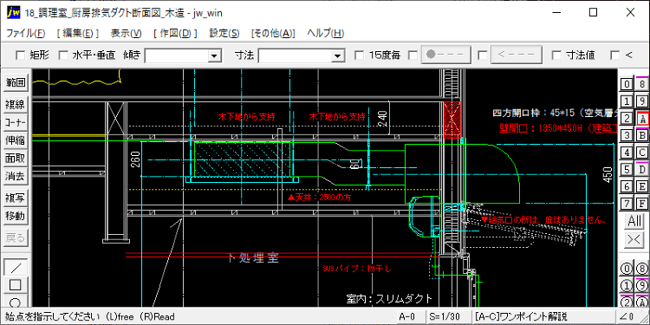Switch to layer C button
This screenshot has width=650, height=325.
(x=642, y=153)
